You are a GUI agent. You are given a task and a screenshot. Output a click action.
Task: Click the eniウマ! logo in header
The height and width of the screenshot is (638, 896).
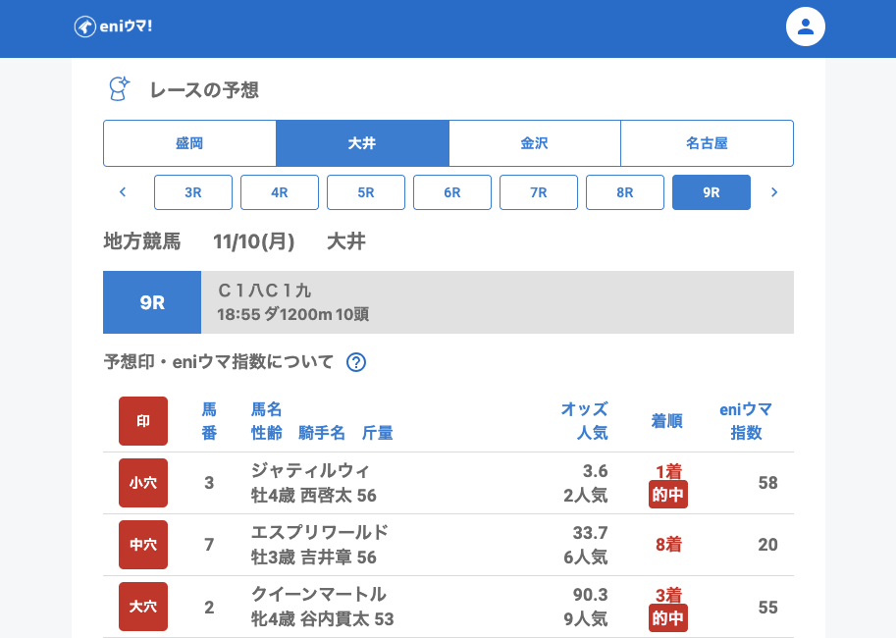113,27
